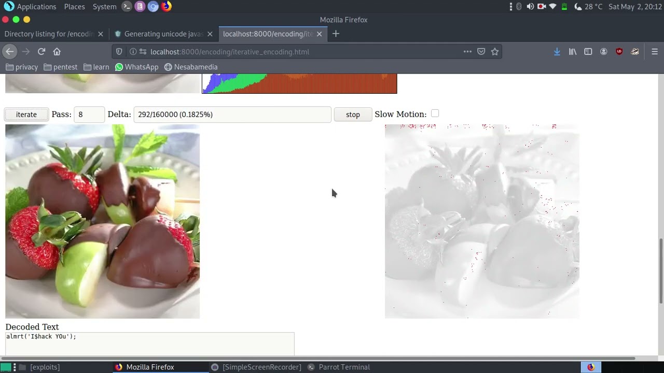Switch to Directory listing tab
Viewport: 664px width, 373px height.
click(x=49, y=34)
